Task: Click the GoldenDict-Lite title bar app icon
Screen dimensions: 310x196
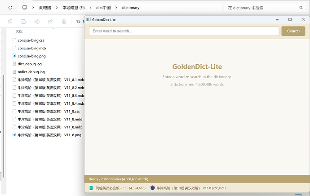Action: tap(89, 20)
